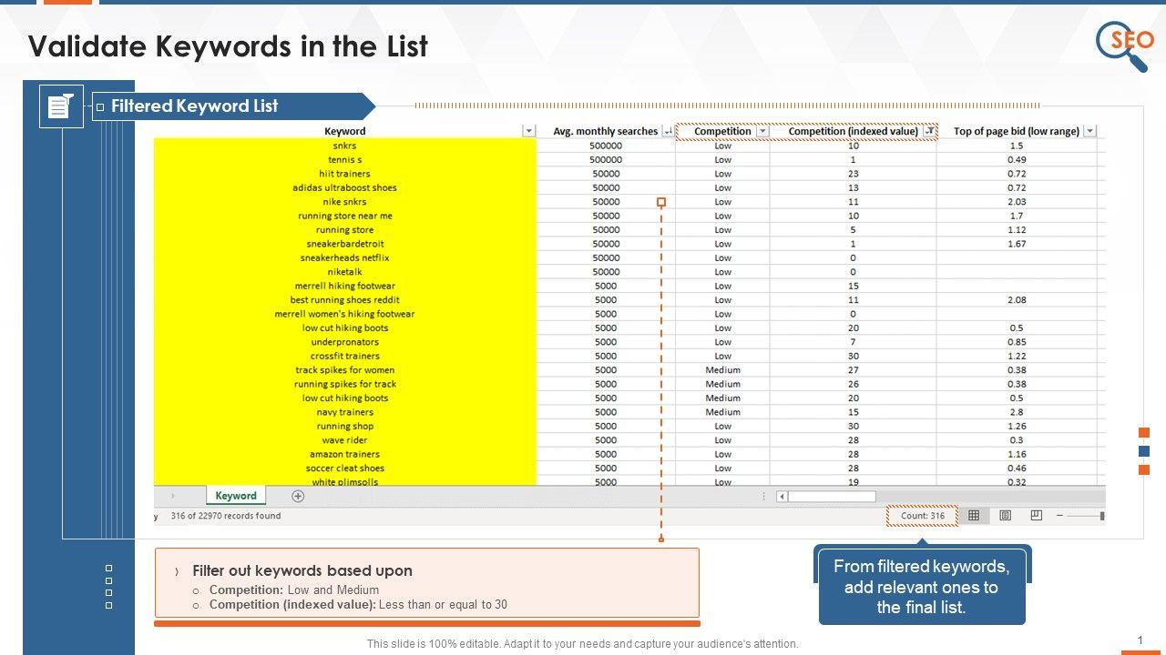Open the Keyword column filter dropdown
This screenshot has height=655, width=1166.
[x=528, y=131]
